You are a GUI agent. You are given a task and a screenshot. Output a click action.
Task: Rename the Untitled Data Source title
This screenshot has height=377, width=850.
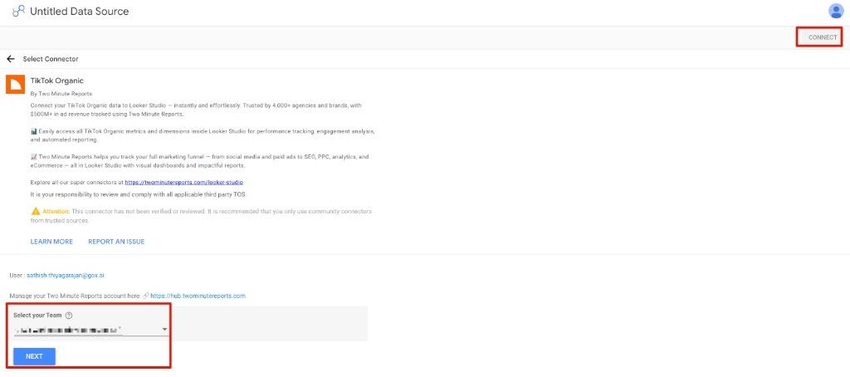(80, 11)
